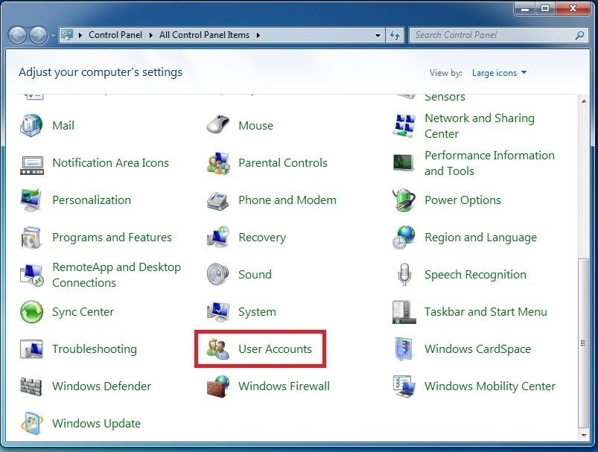Click the search magnifier icon
This screenshot has height=452, width=598.
(579, 35)
